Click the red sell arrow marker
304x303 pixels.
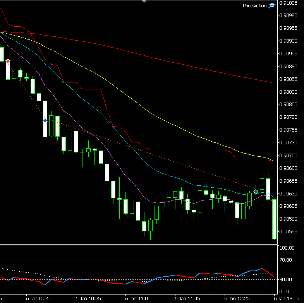pyautogui.click(x=8, y=61)
